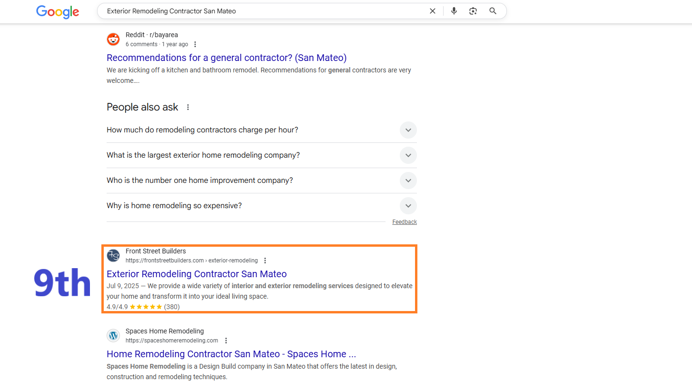Expand 'How much do remodeling contractors charge' question

[x=262, y=130]
